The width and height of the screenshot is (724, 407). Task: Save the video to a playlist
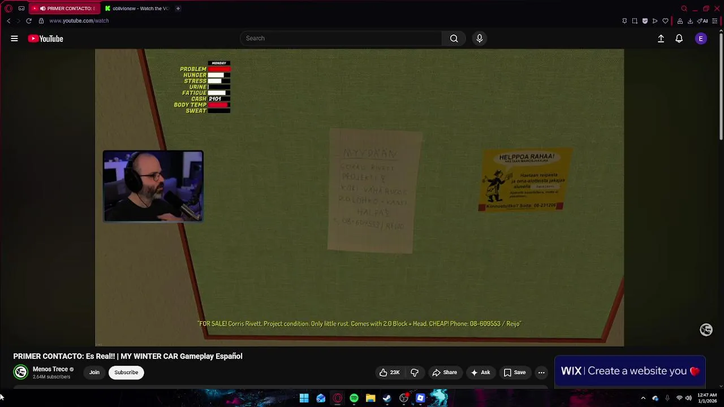tap(515, 373)
